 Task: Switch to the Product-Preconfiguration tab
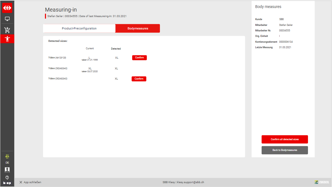[79, 28]
